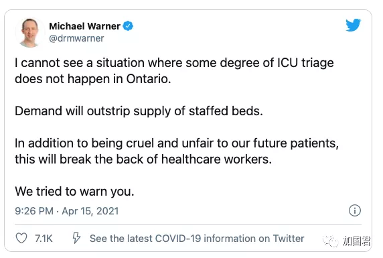Click the 加国君 watermark text
This screenshot has height=258, width=383.
357,241
